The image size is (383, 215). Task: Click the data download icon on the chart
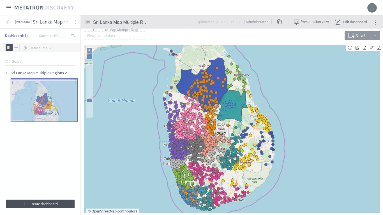click(x=357, y=48)
